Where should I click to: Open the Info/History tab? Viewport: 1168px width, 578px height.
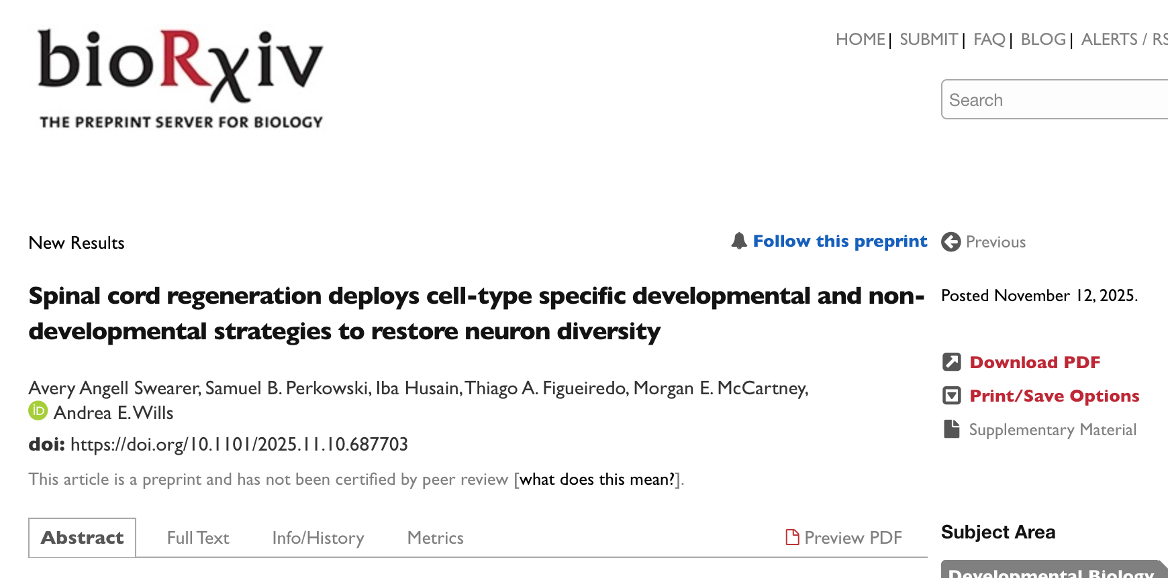[x=318, y=538]
